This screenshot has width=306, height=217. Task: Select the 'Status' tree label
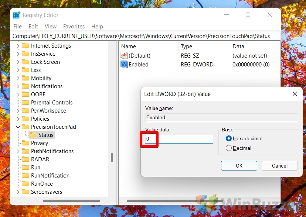point(46,135)
